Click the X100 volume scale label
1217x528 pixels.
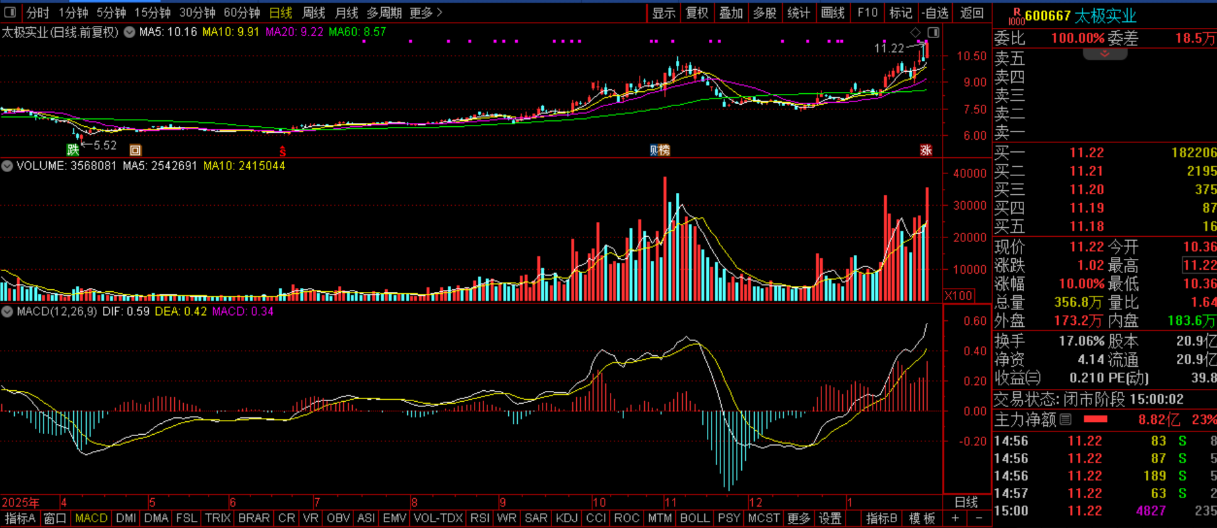click(x=959, y=296)
